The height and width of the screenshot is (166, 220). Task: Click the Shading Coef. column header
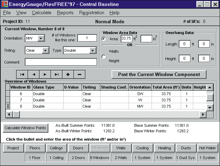click(114, 88)
